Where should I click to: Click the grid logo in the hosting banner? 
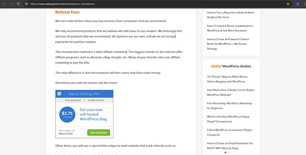pyautogui.click(x=59, y=94)
